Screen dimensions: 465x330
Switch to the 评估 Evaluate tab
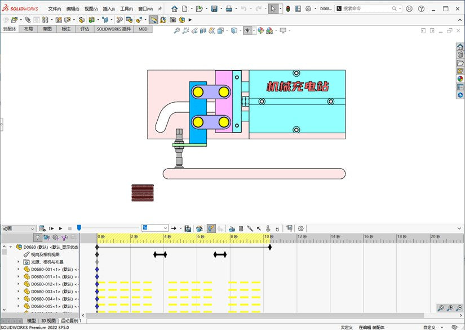85,29
